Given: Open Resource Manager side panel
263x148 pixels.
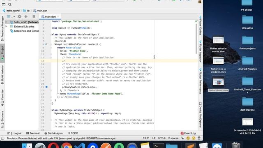Looking at the screenshot, I should (2, 28).
